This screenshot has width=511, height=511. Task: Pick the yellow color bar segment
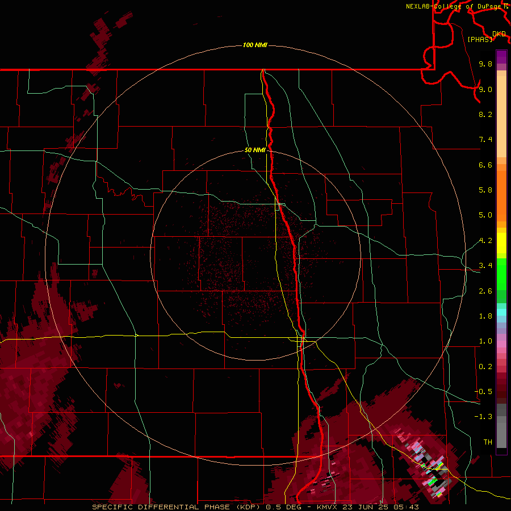coord(501,243)
